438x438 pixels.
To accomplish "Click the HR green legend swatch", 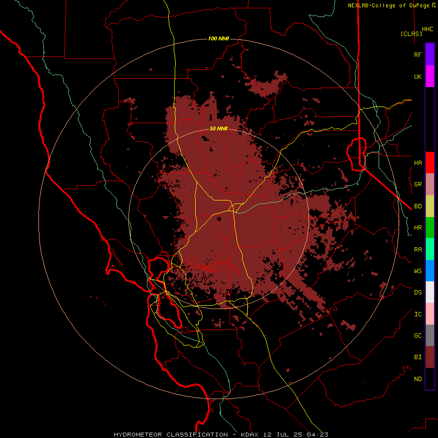I will pos(430,228).
